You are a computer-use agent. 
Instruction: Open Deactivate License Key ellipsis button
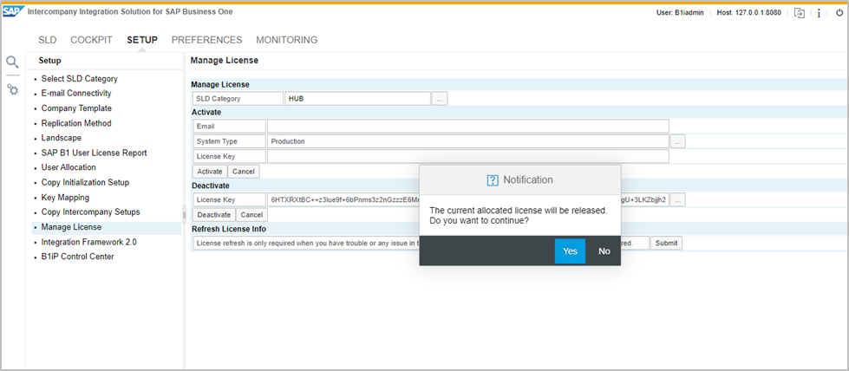coord(678,200)
